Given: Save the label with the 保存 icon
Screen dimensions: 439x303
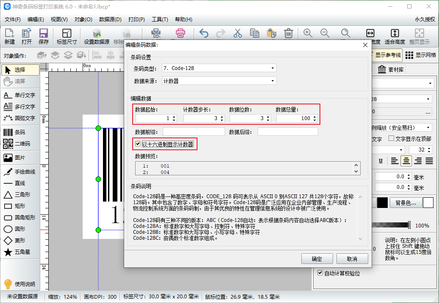Looking at the screenshot, I should click(x=43, y=36).
